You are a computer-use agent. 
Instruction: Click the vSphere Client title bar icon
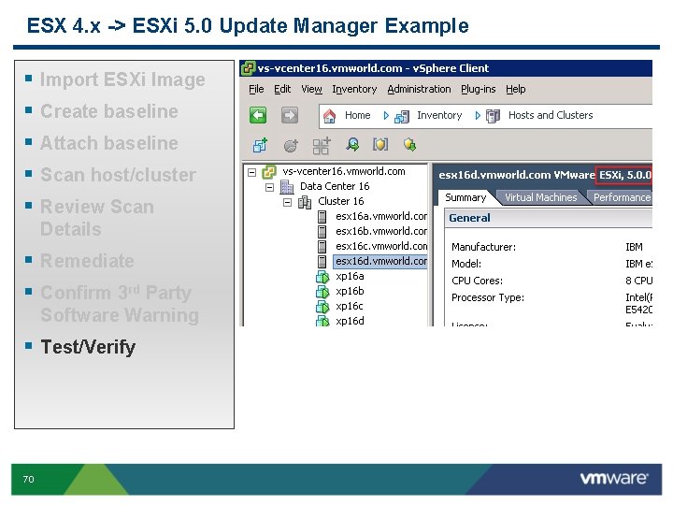[248, 68]
